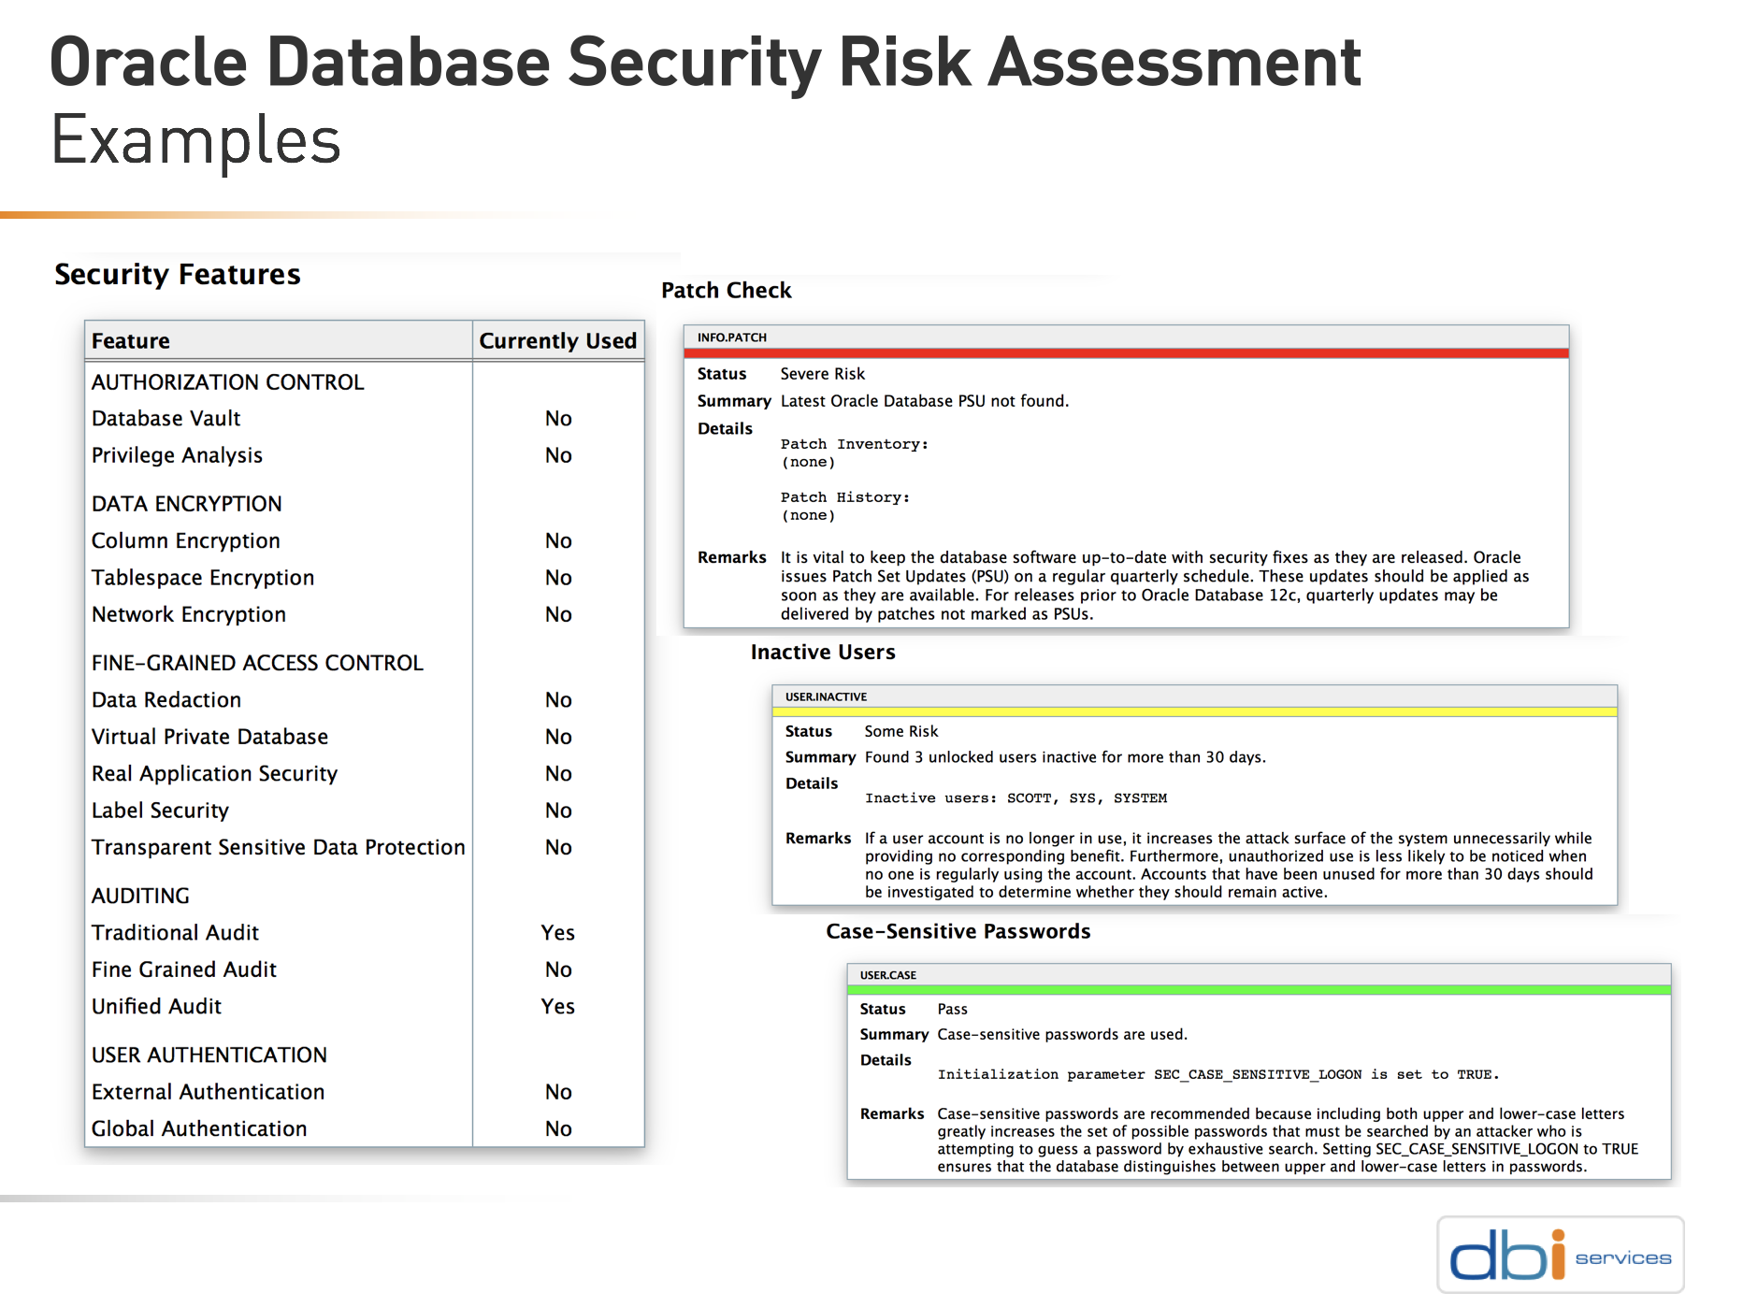Screen dimensions: 1743x1307
Task: Click the green severity bar under USER.CASE
Action: click(1259, 990)
